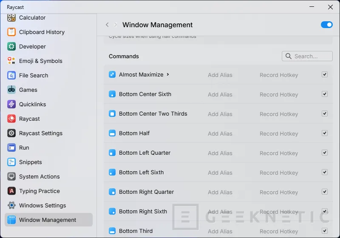This screenshot has height=238, width=340.
Task: Click the Snippets icon
Action: click(x=11, y=162)
